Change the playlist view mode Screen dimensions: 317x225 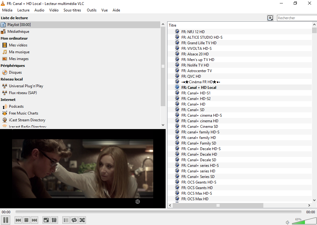tap(270, 18)
